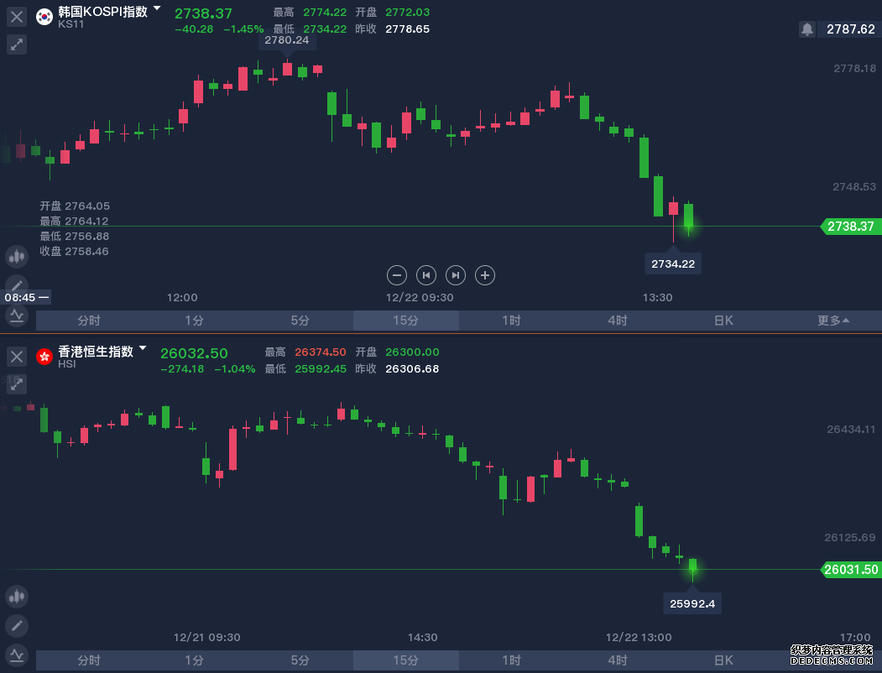Click the 26031.50 current price tag on the axis
This screenshot has height=673, width=882.
tap(851, 570)
